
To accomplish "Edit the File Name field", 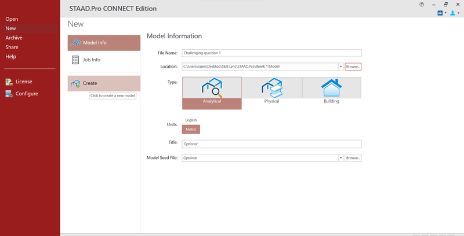I will pos(271,53).
